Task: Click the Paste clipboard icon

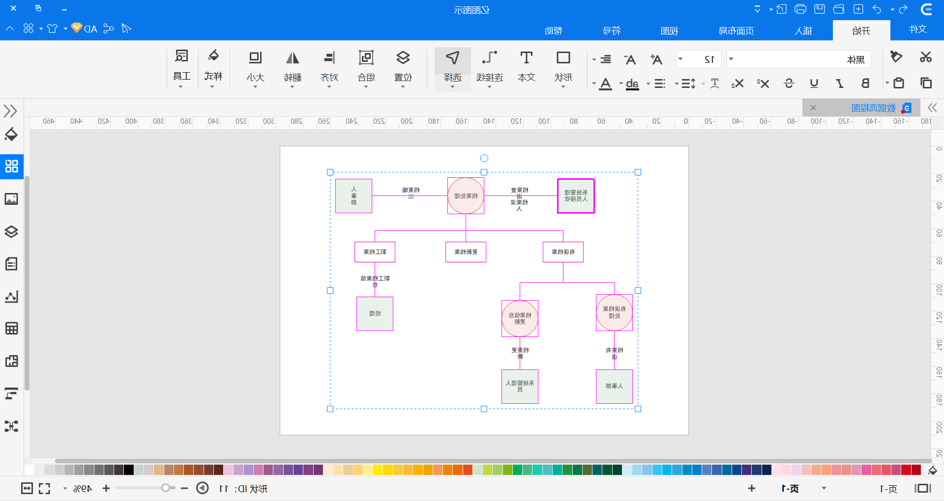Action: click(899, 83)
